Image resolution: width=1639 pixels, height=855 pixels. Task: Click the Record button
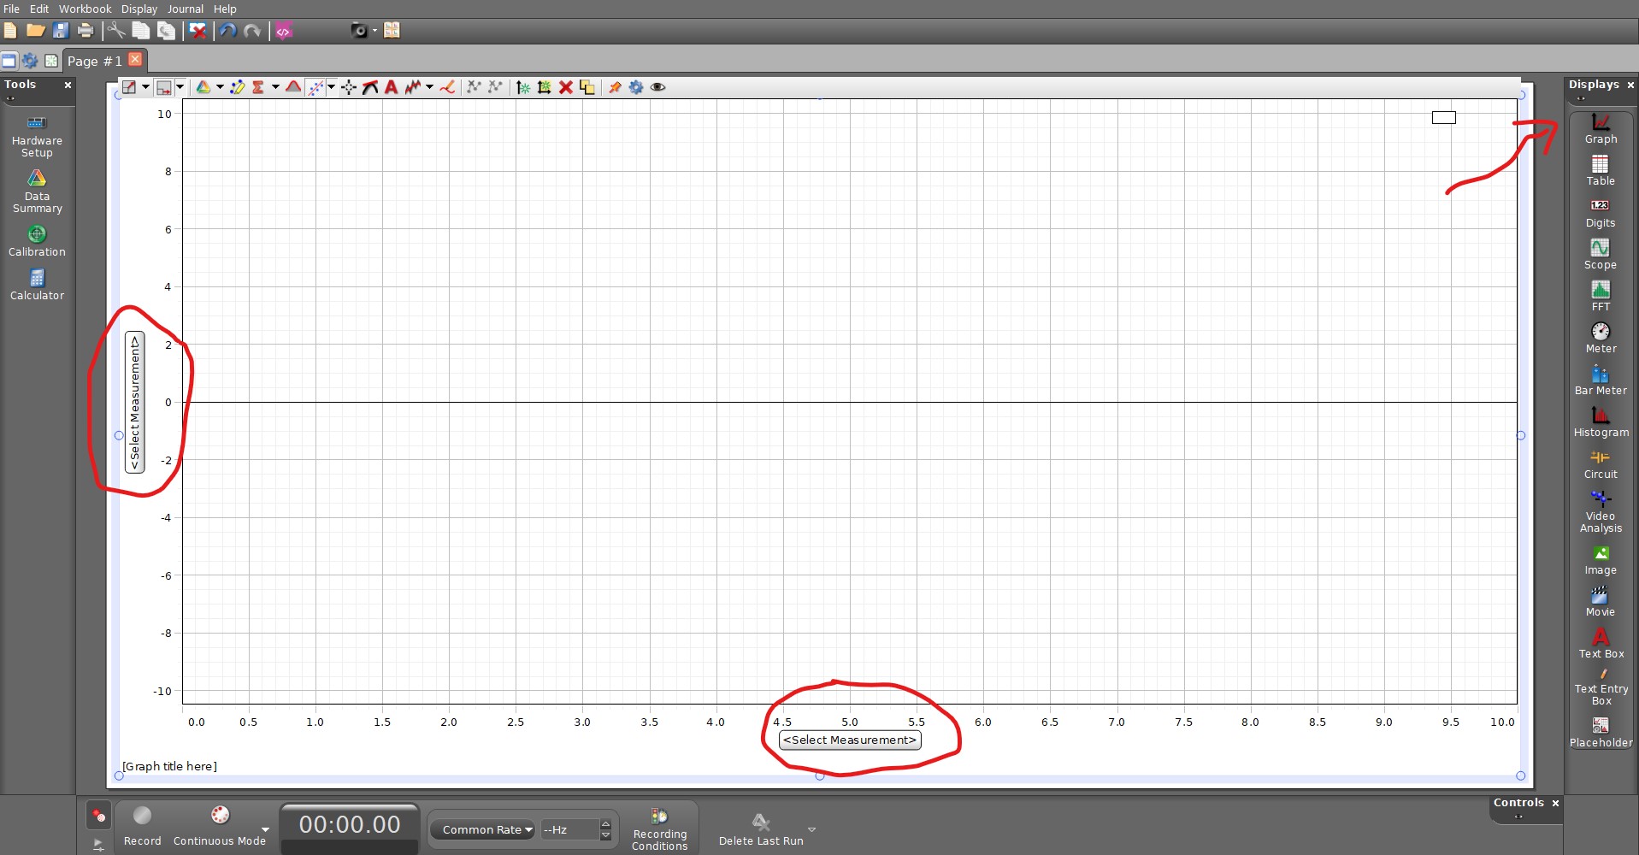pyautogui.click(x=142, y=815)
